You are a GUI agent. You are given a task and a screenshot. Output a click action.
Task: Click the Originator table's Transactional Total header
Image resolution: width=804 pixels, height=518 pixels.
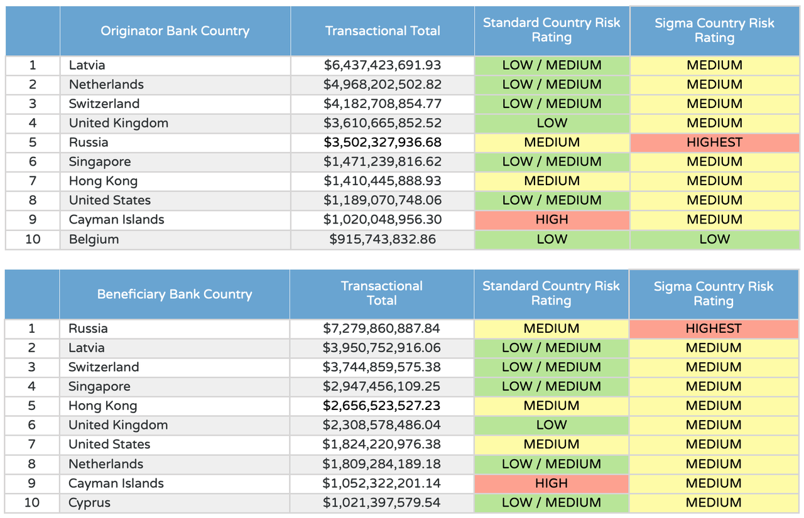coord(383,31)
